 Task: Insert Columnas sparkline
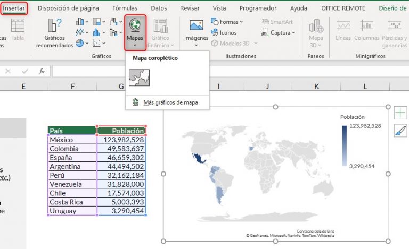coord(366,30)
